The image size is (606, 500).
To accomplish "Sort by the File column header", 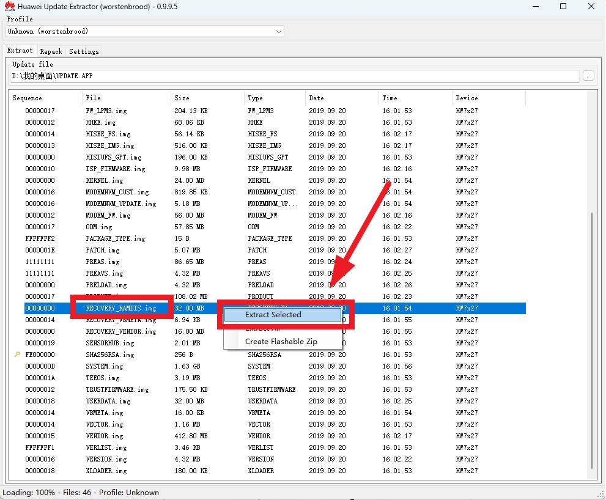I will coord(127,98).
